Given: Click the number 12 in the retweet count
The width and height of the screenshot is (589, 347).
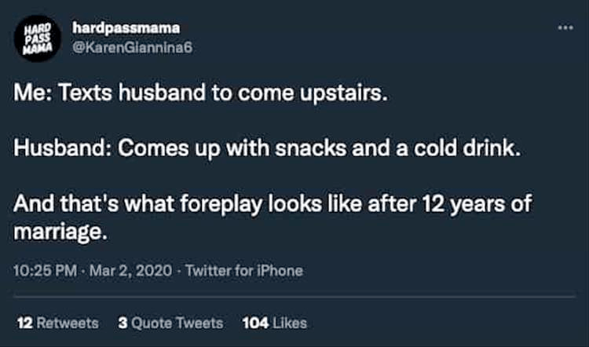Looking at the screenshot, I should tap(23, 323).
